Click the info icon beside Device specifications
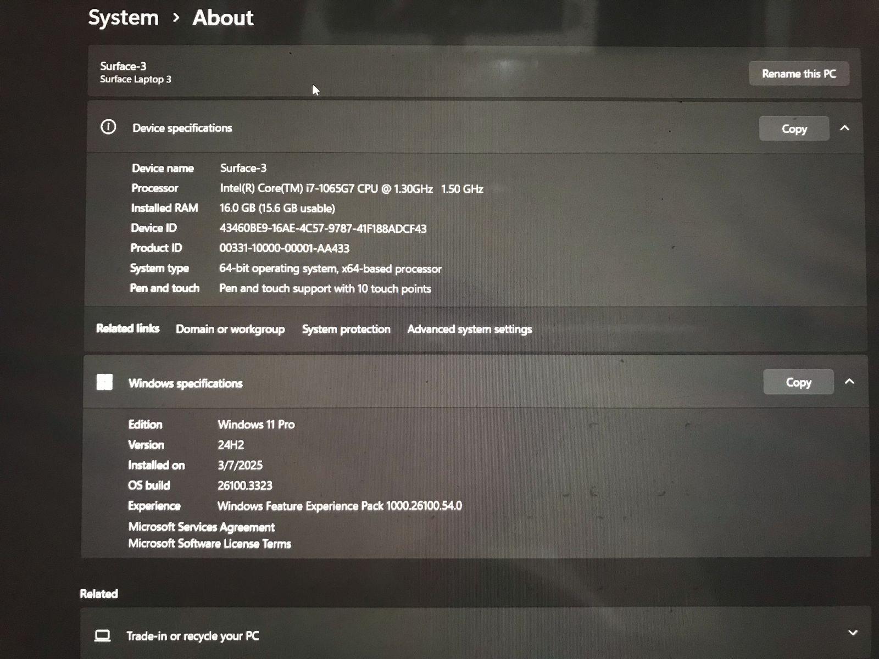The height and width of the screenshot is (659, 879). pos(108,127)
